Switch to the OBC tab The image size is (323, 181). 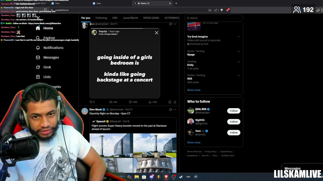click(x=115, y=18)
